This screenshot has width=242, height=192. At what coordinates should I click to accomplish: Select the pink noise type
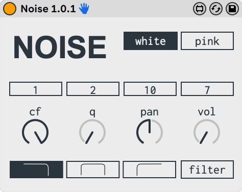(207, 41)
